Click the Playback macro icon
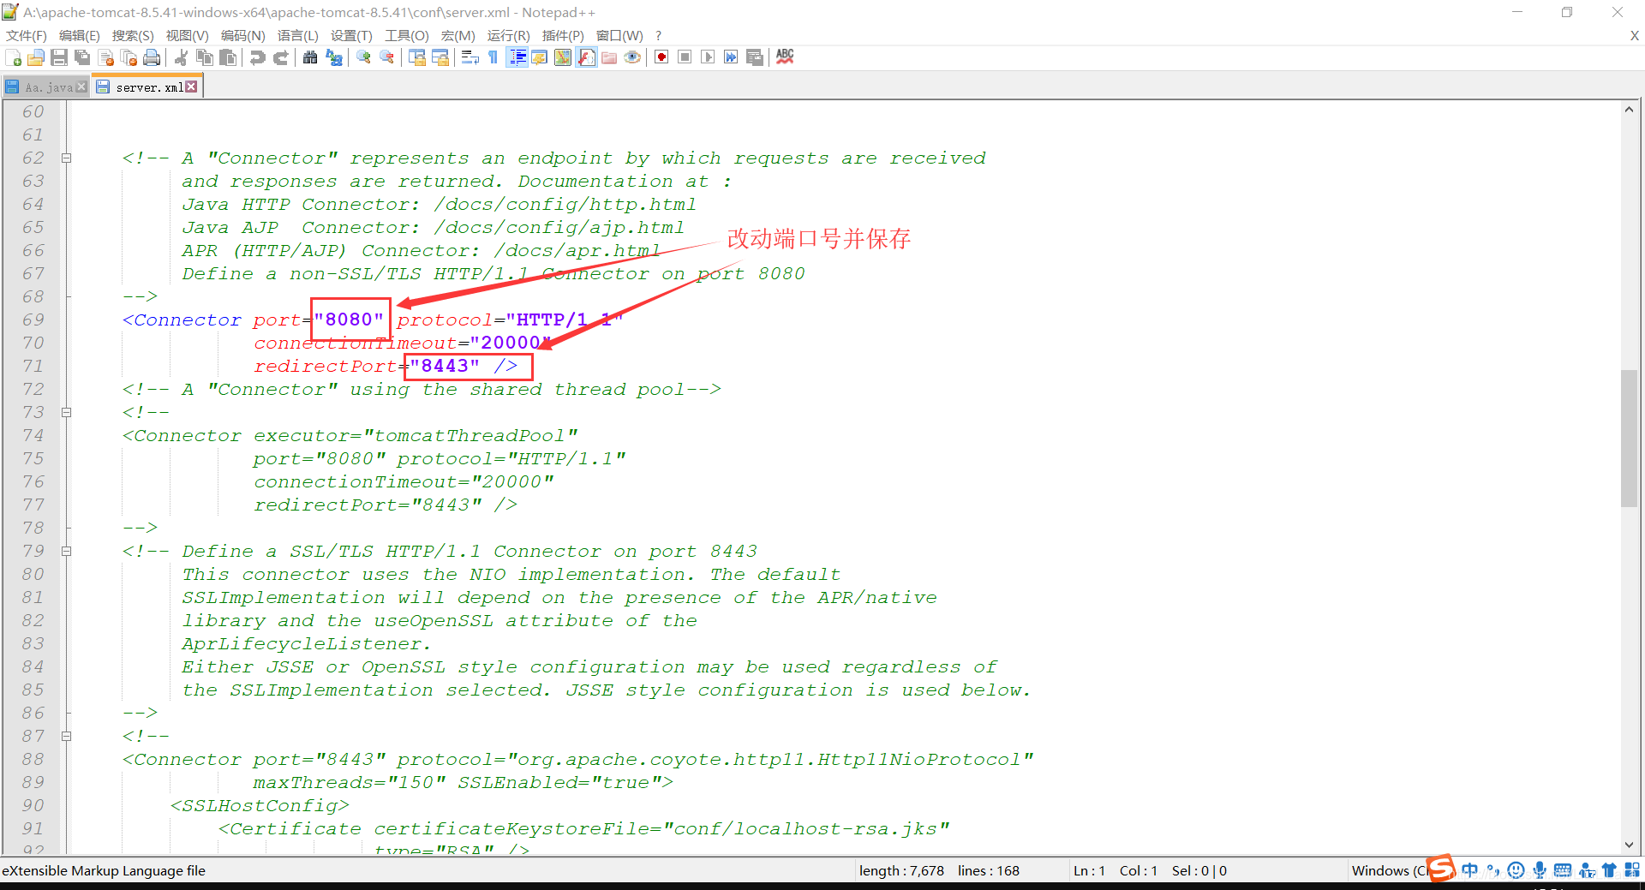Screen dimensions: 1645x890 [708, 57]
